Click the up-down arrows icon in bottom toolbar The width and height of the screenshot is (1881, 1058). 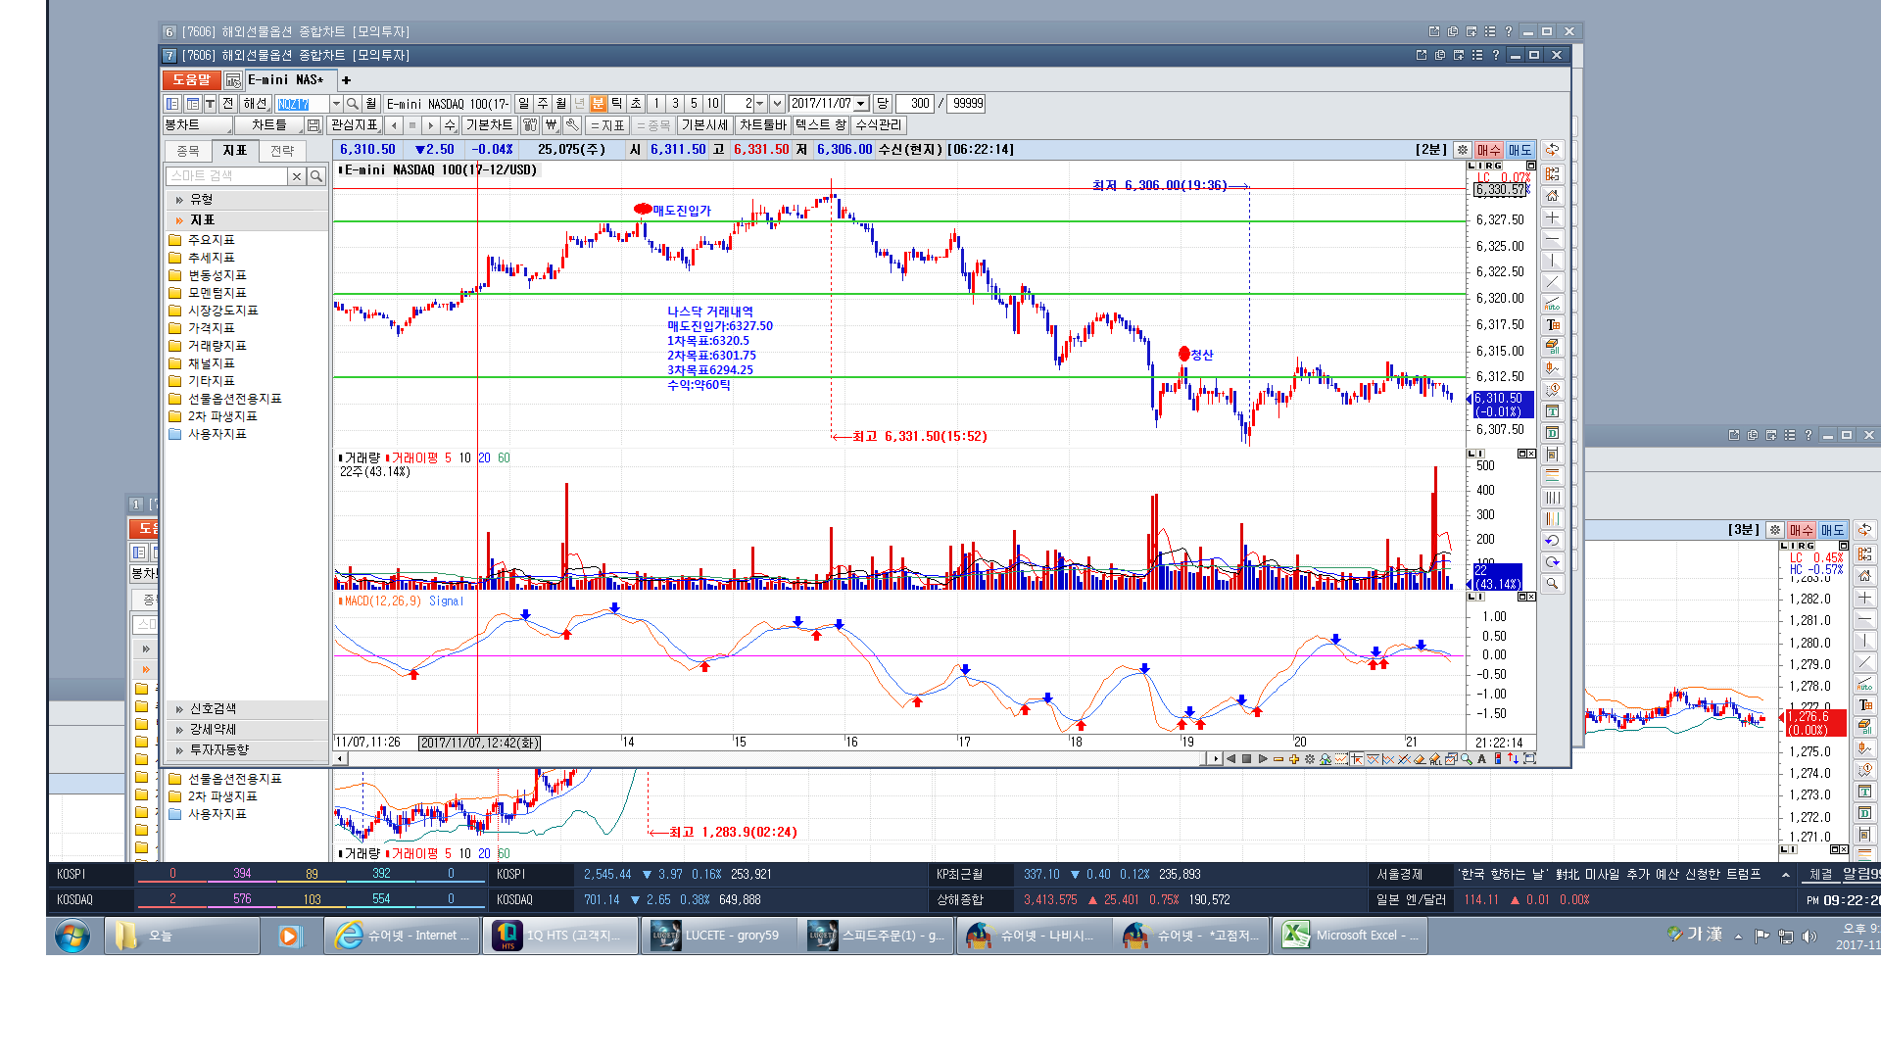(x=1514, y=759)
